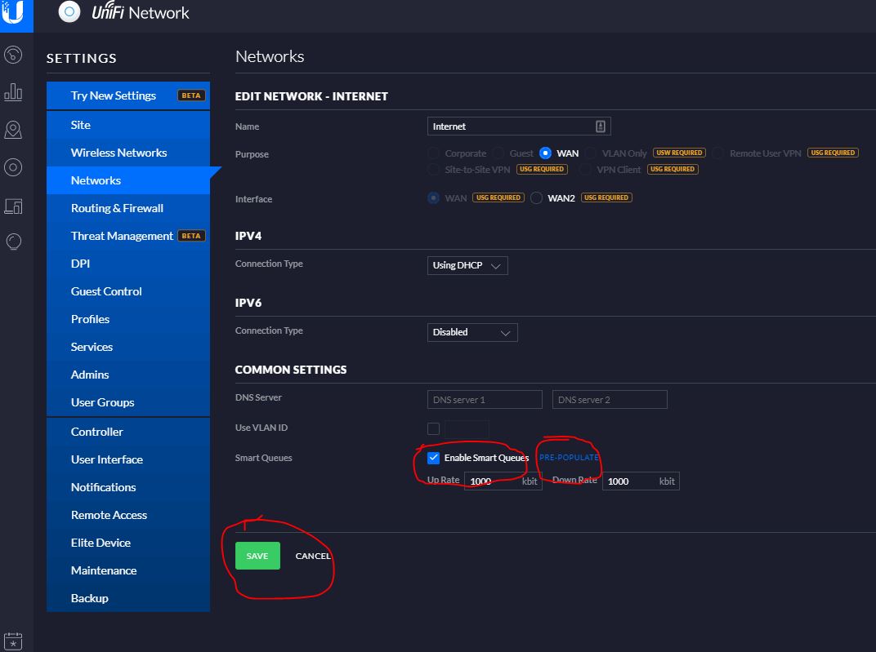Open the Dashboard from the left sidebar
This screenshot has height=652, width=876.
pyautogui.click(x=14, y=55)
